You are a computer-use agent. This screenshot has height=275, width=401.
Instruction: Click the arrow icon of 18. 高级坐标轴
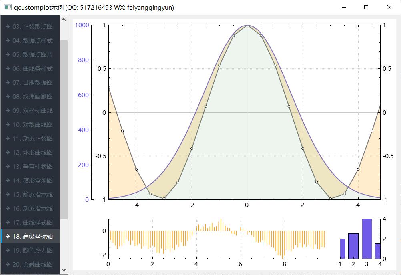pos(7,236)
